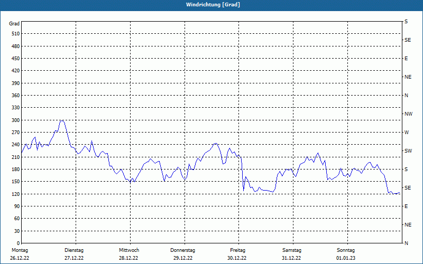This screenshot has width=423, height=264.
Task: Click the "E" compass label on the 450 gridline
Action: (x=406, y=59)
